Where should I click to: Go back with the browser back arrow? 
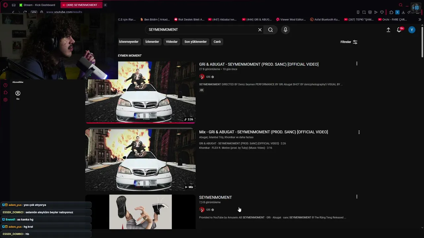[13, 12]
